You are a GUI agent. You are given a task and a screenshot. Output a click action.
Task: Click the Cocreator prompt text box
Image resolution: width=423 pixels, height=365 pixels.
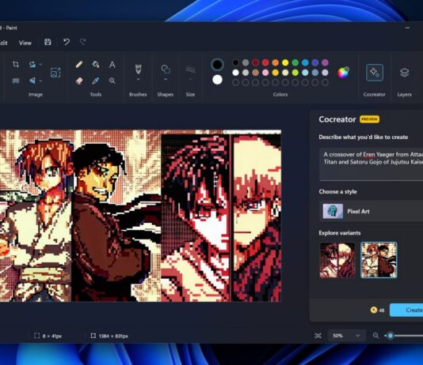click(x=371, y=164)
